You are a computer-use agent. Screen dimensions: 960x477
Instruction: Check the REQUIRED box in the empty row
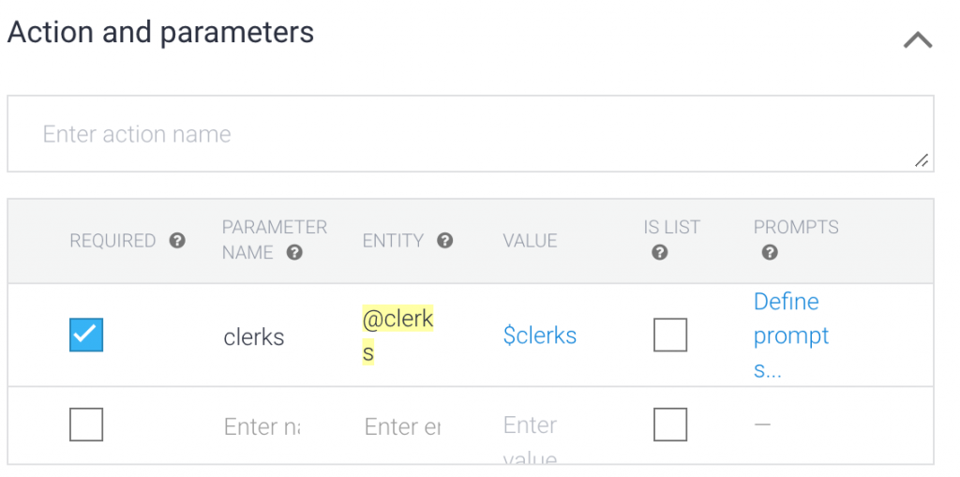pos(86,425)
